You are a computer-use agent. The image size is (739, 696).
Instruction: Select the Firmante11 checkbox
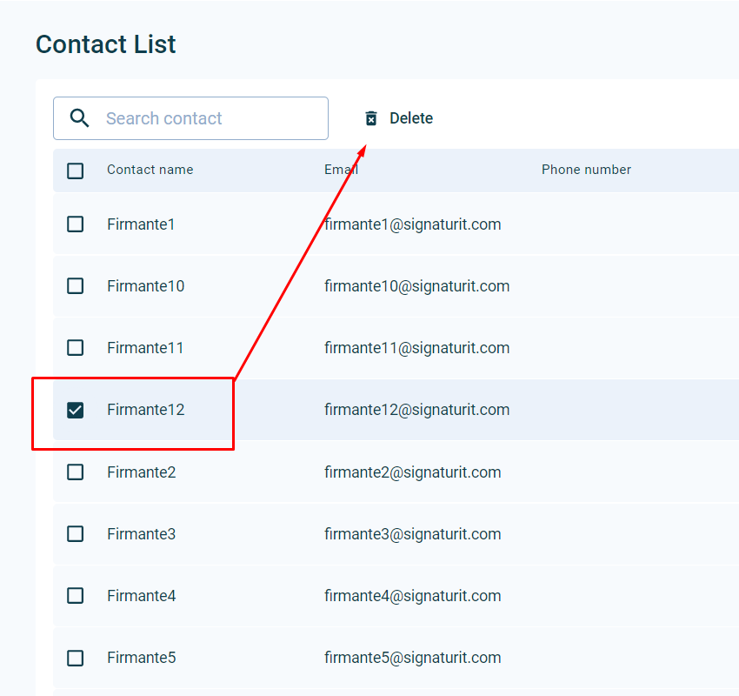76,348
